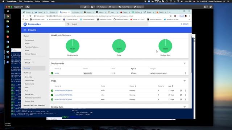This screenshot has width=232, height=130.
Task: Open Daemon Sets in sidebar
Action: (29, 80)
